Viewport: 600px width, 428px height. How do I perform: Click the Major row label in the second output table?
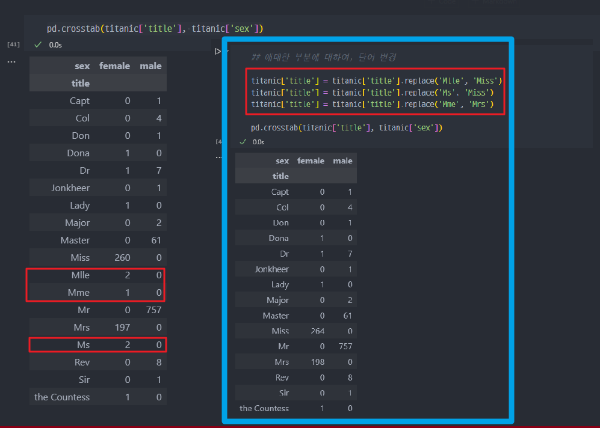[x=278, y=301]
